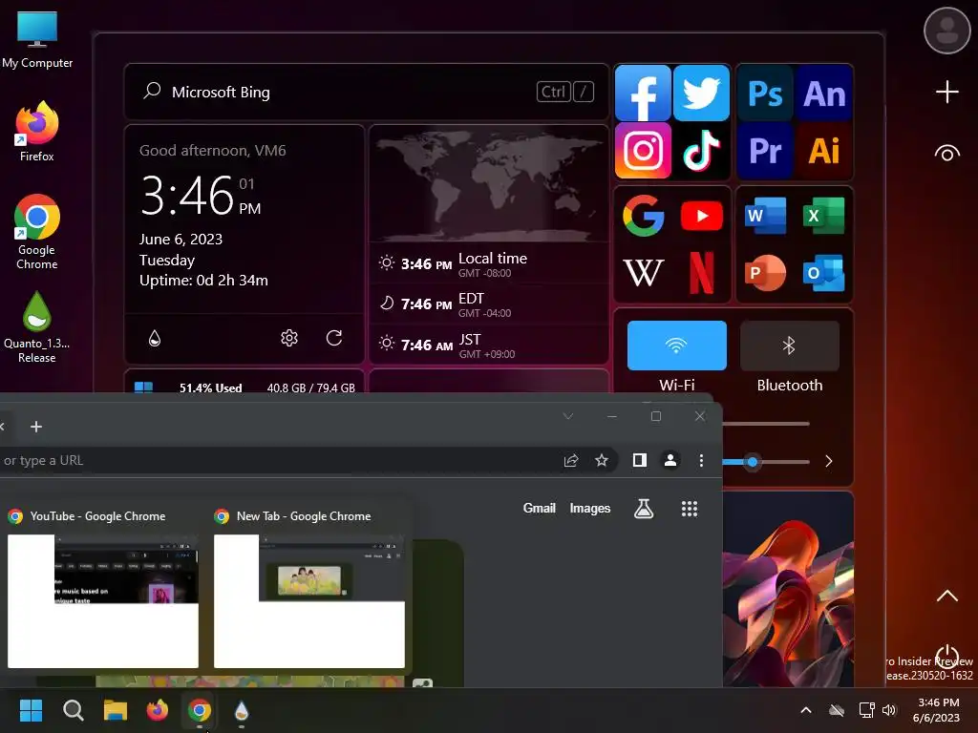Click the Microsoft Bing search box

click(x=367, y=92)
